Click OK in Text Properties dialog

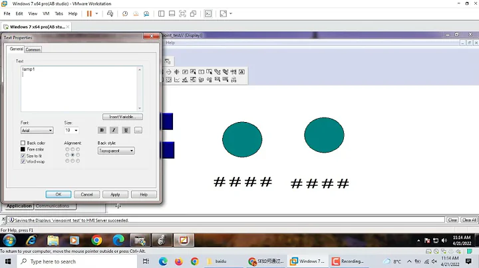[x=59, y=194]
